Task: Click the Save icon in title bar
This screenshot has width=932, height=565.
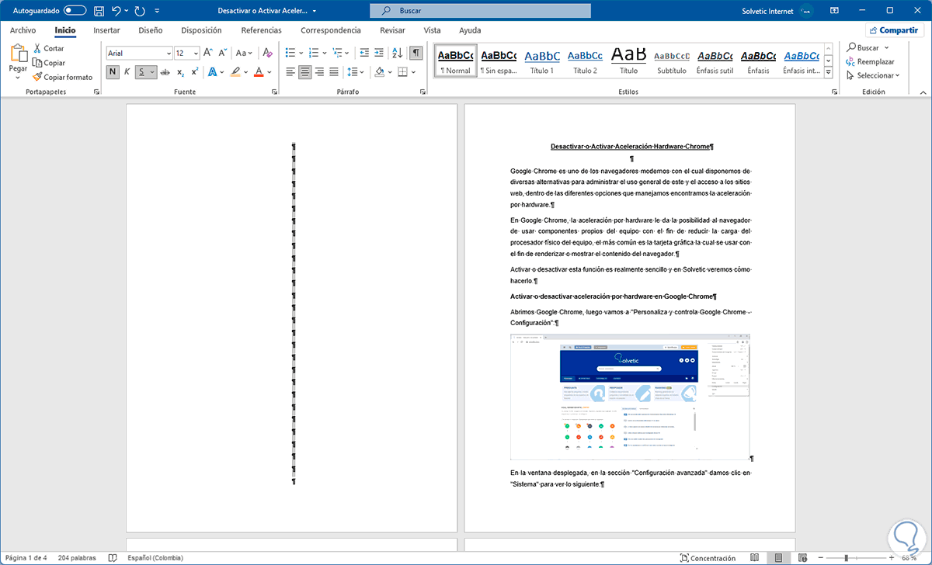Action: [x=99, y=11]
